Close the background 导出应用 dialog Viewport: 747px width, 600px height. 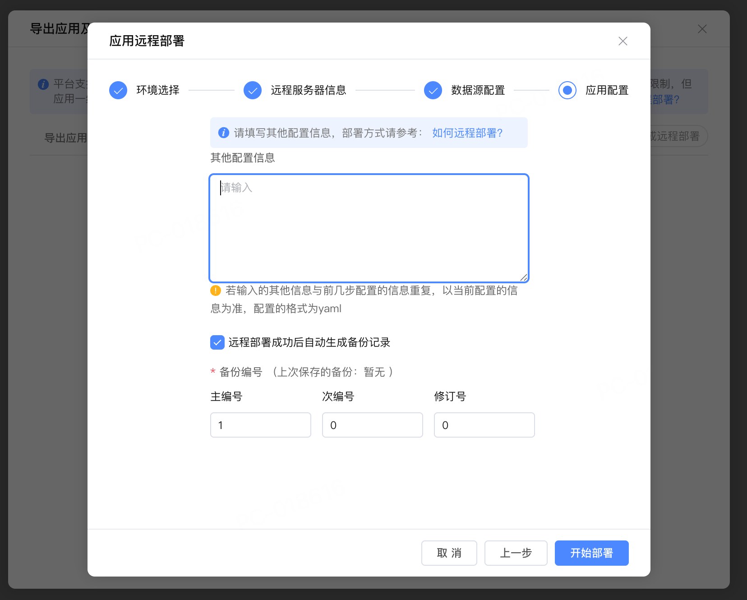tap(702, 29)
